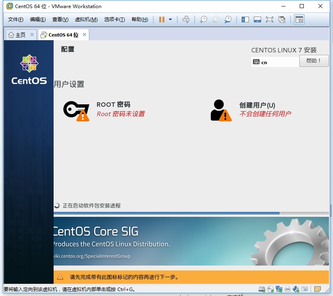Open the snapshot manager toolbar icon
333x296 pixels.
point(228,19)
